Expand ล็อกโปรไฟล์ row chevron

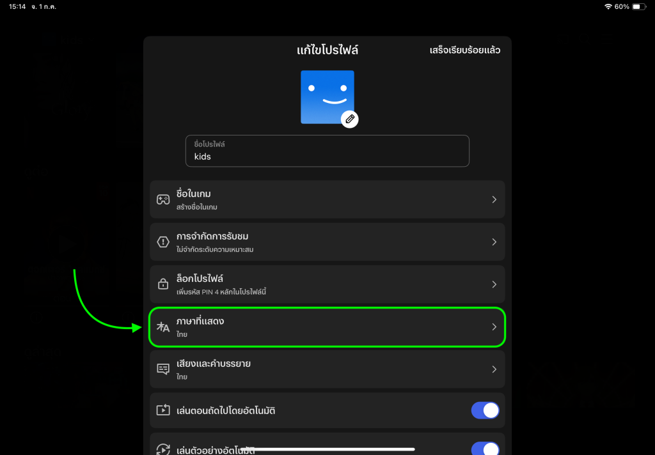(x=494, y=284)
